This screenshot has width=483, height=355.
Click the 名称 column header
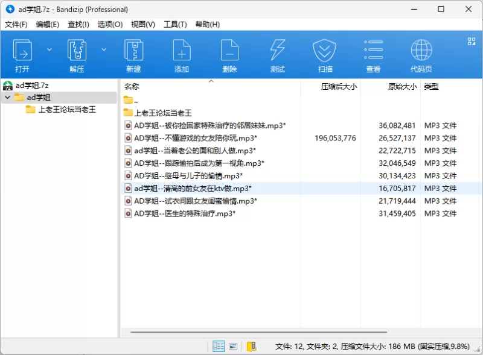click(x=132, y=87)
